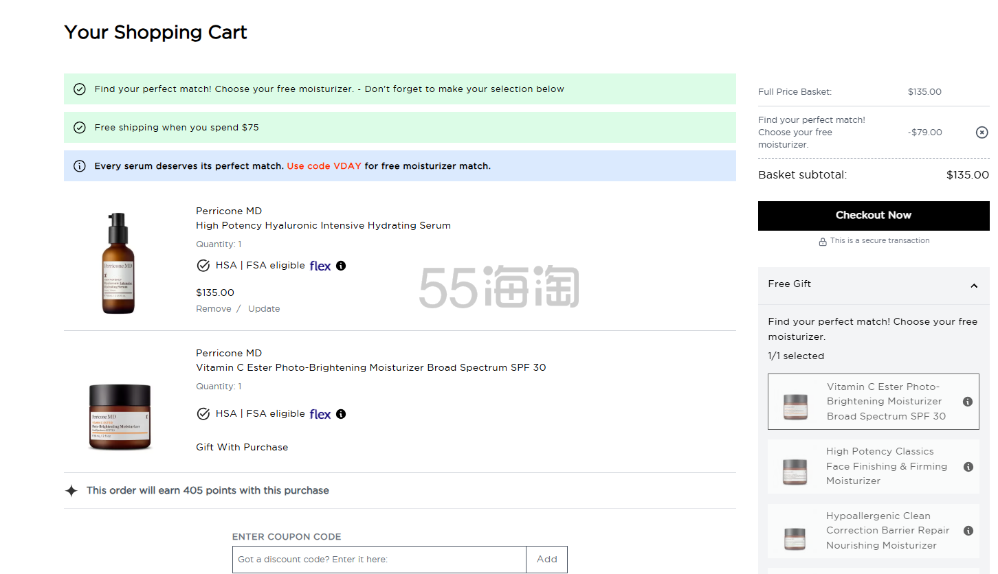998x574 pixels.
Task: Remove the Hyaluronic Serum from cart
Action: pos(214,309)
